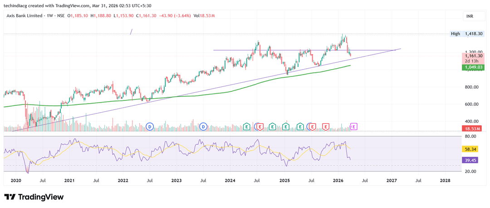Click the low price L1,153.90 in legend
Viewport: 490px width, 208px height.
click(x=124, y=15)
